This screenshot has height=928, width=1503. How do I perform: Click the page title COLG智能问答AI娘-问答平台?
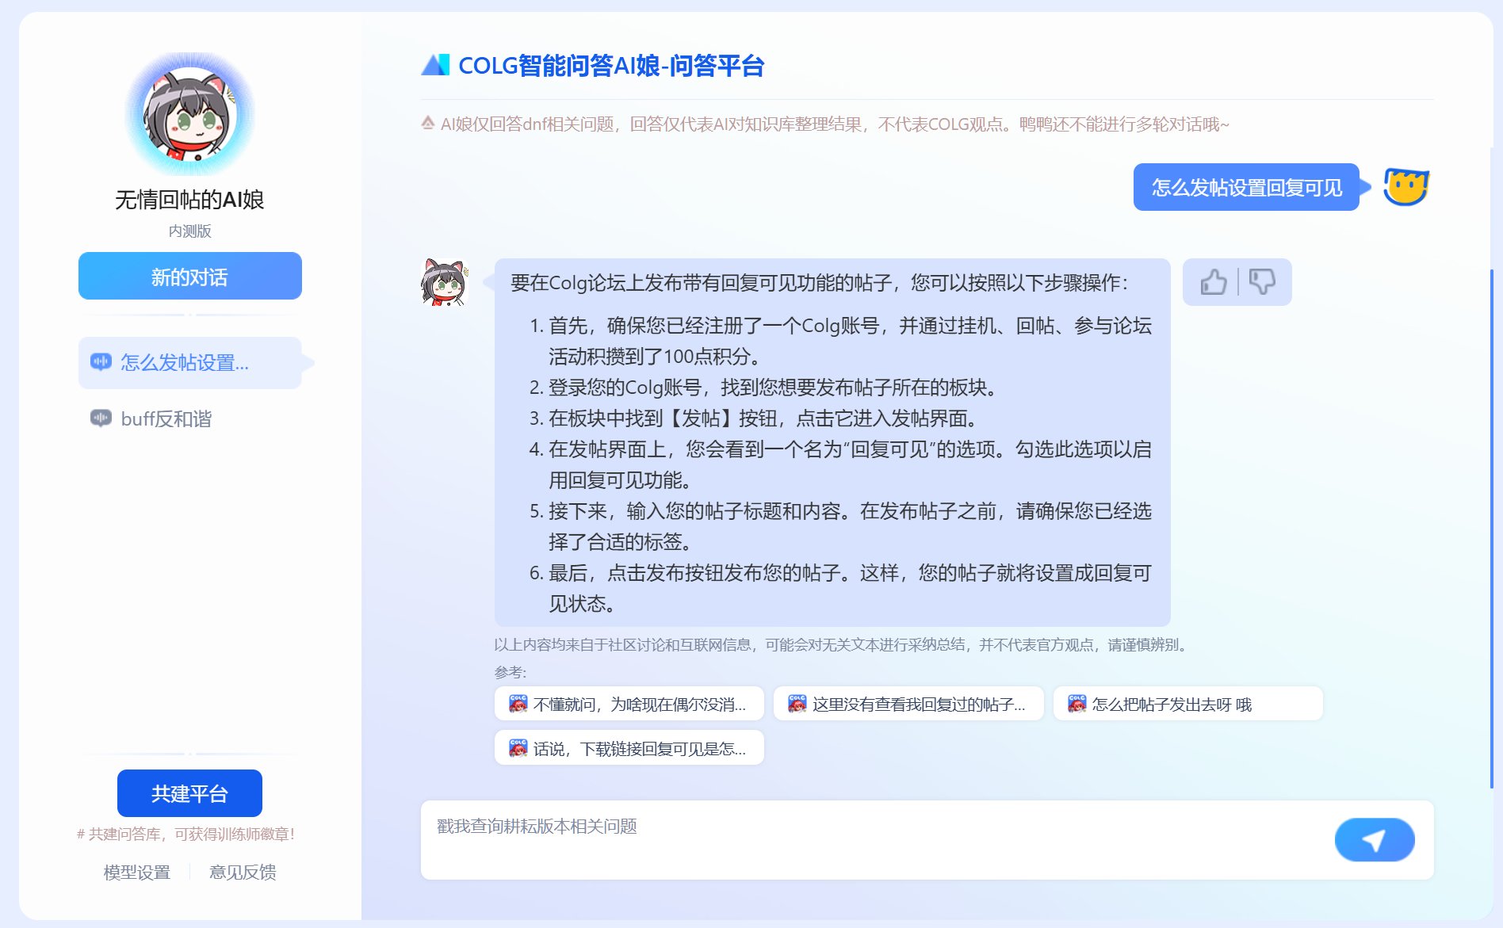(x=611, y=66)
